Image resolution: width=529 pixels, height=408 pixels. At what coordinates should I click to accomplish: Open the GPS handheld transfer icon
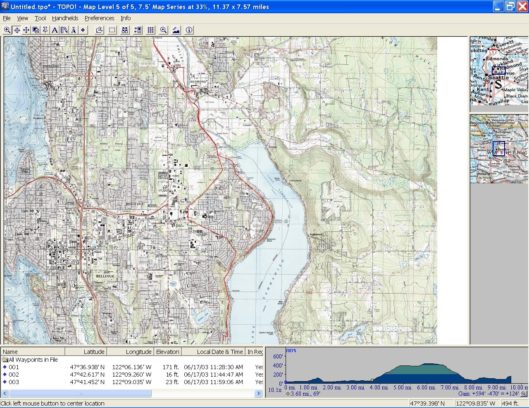coord(138,30)
